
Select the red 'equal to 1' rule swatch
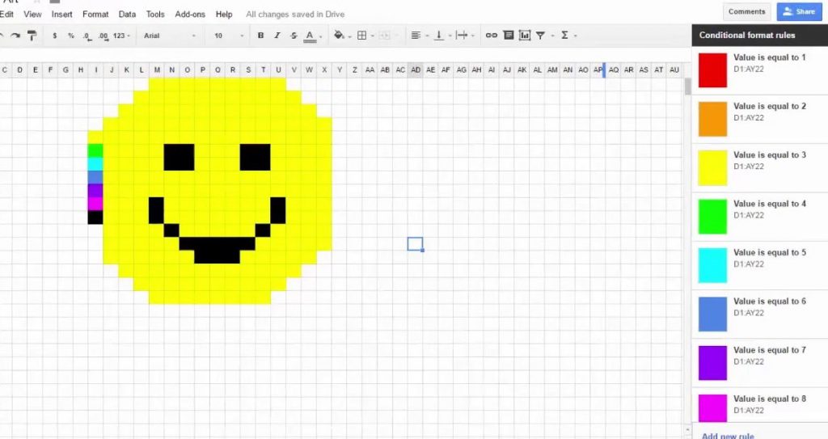712,70
